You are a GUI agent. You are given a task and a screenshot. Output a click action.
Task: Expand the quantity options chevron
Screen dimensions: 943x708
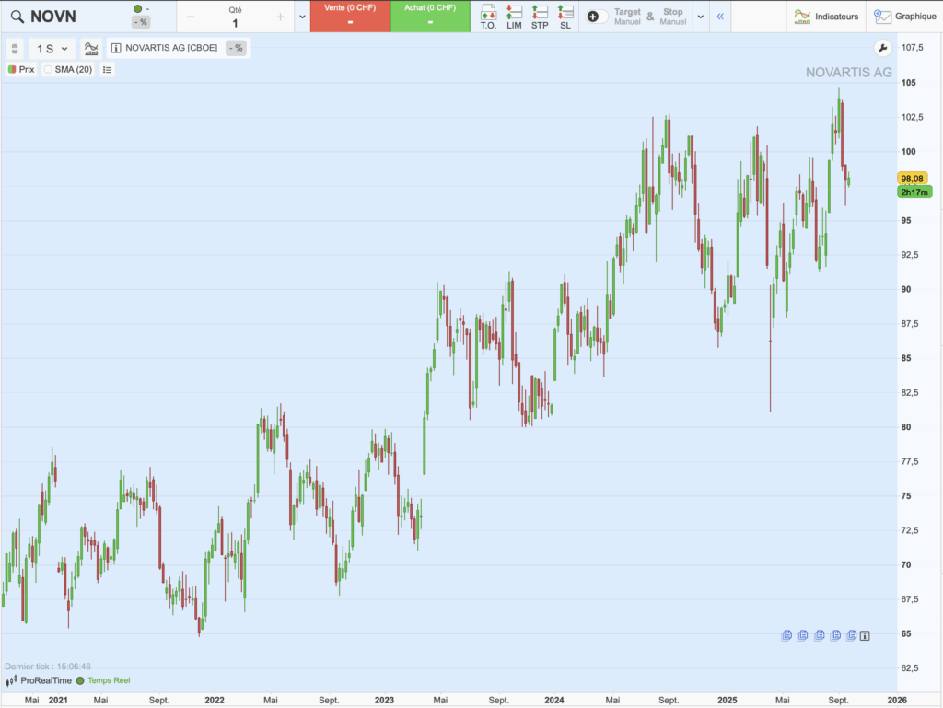tap(302, 16)
